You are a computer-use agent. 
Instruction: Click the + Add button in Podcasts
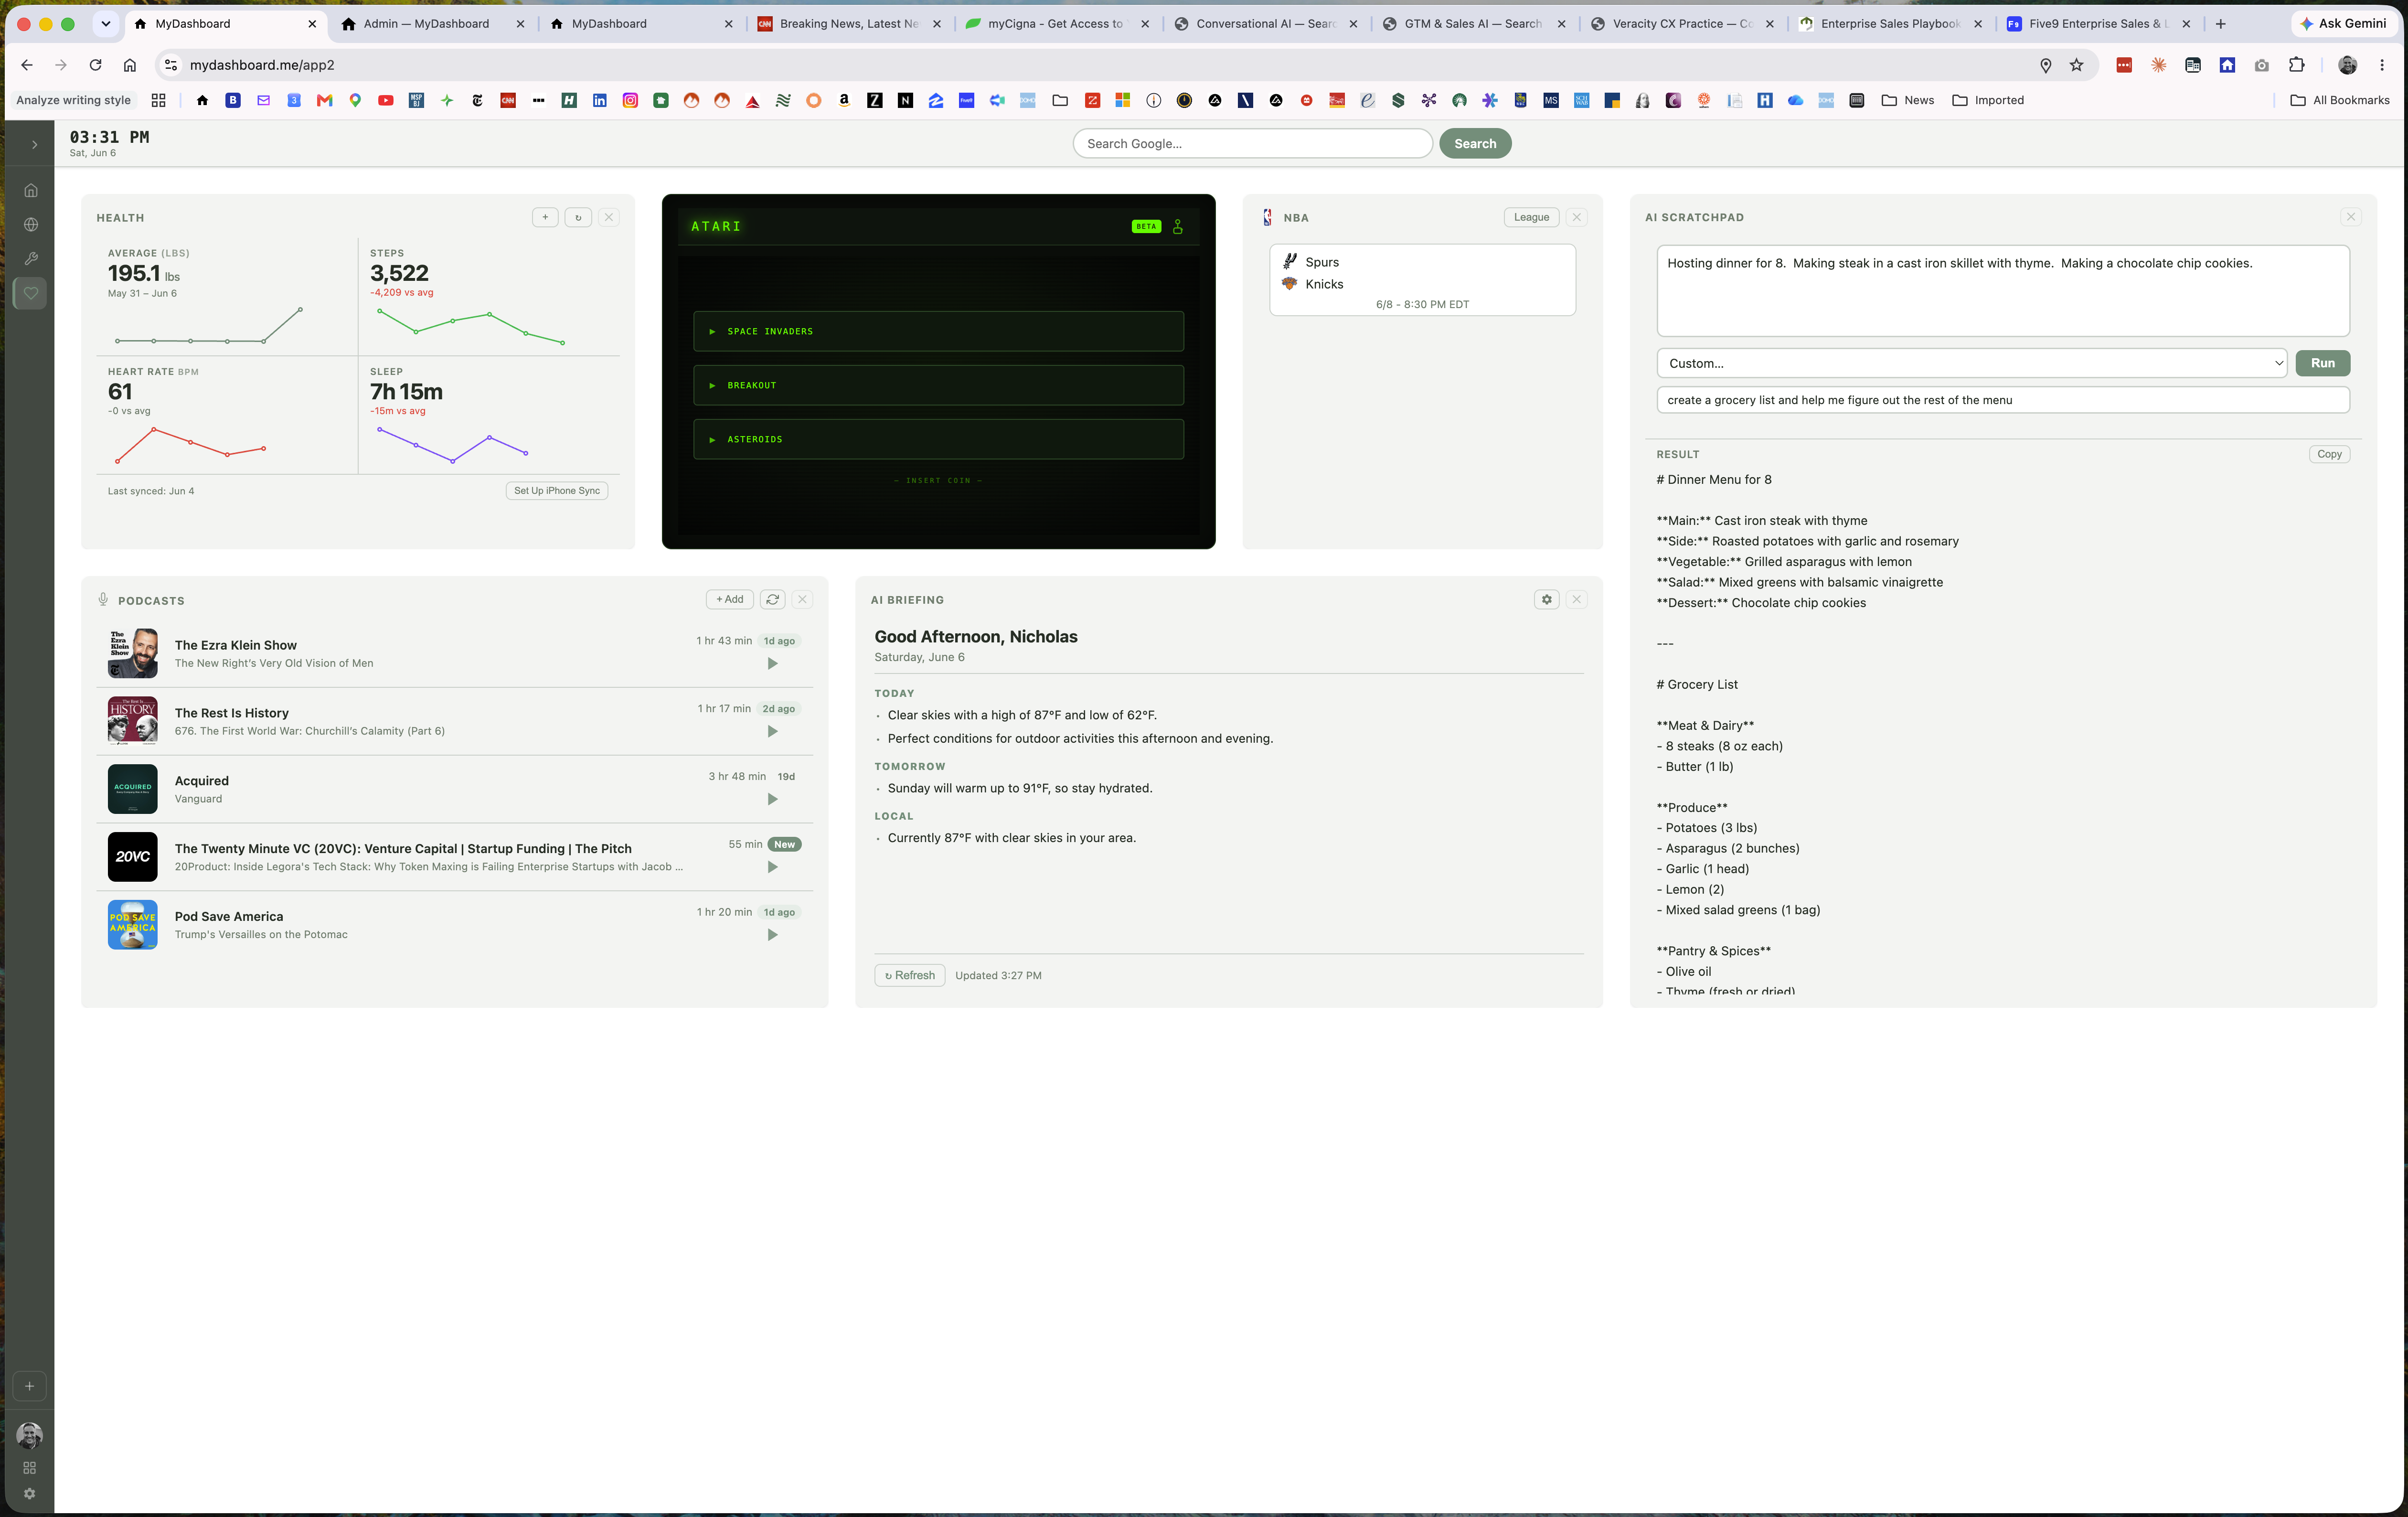pos(730,599)
